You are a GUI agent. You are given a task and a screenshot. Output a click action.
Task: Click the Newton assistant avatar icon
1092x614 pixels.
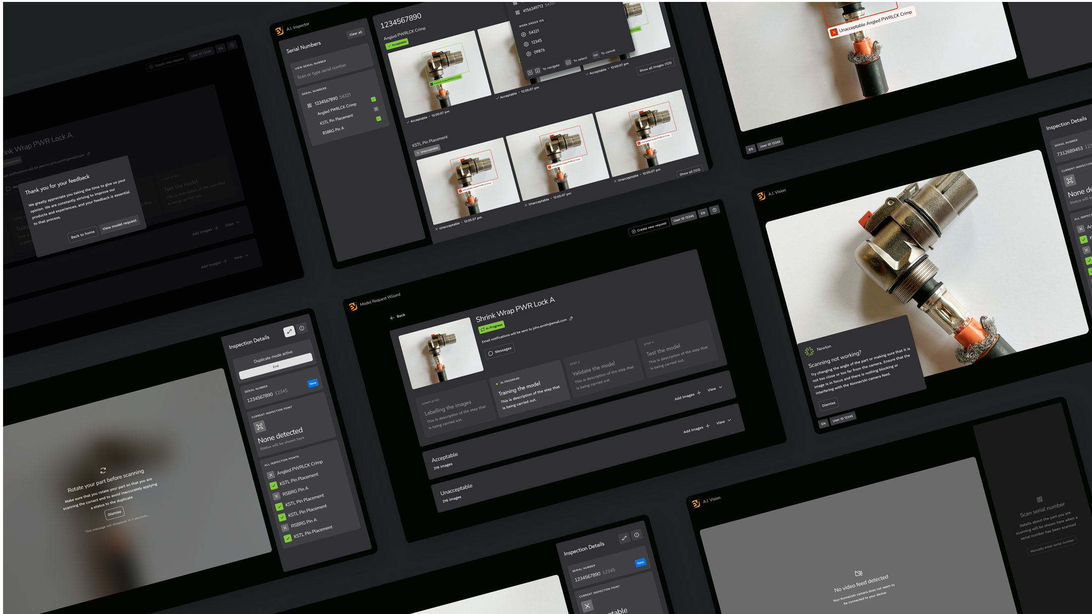click(809, 351)
